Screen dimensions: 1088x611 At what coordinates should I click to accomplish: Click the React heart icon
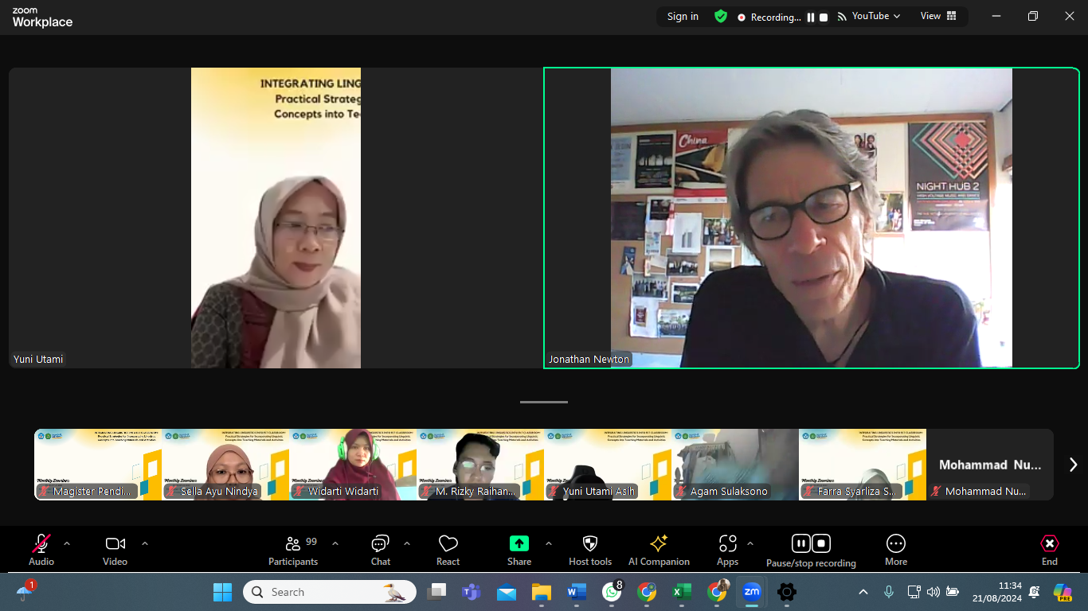pos(448,550)
